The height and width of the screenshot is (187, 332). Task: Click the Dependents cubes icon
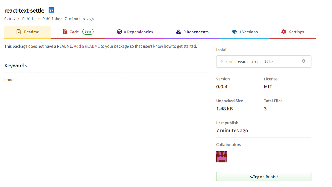(x=179, y=32)
